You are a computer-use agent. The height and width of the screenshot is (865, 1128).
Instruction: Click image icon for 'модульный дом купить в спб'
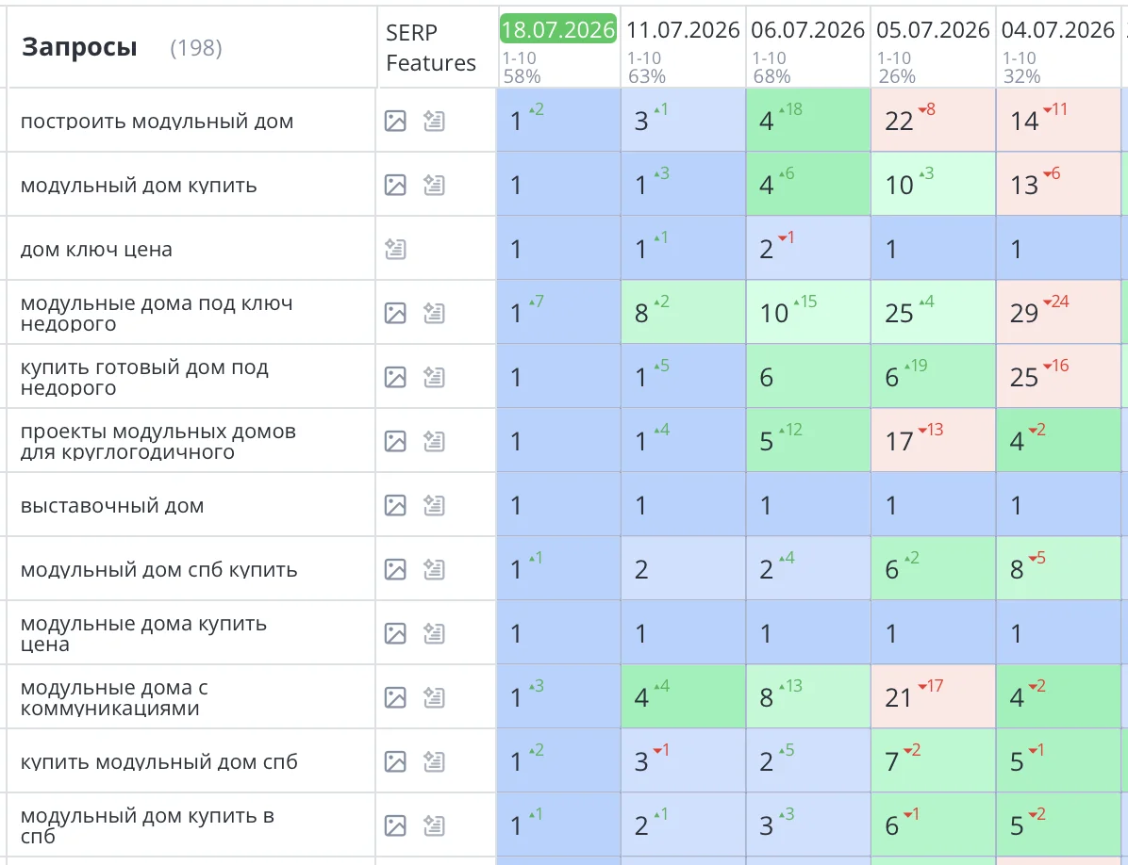tap(395, 824)
